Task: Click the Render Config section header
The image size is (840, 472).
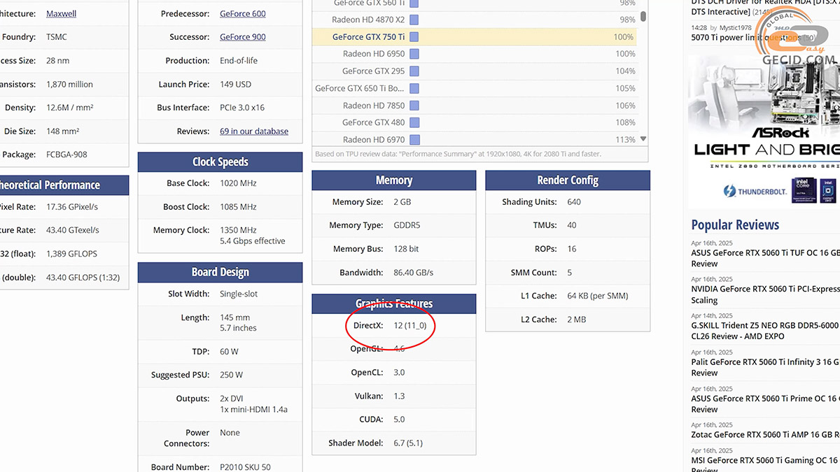Action: click(x=568, y=180)
